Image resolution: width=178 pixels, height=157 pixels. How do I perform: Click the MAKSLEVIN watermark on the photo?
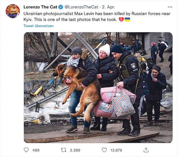tap(99, 140)
